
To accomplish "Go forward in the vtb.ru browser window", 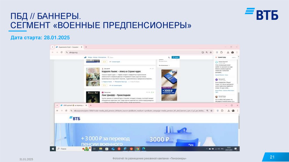I will click(62, 111).
